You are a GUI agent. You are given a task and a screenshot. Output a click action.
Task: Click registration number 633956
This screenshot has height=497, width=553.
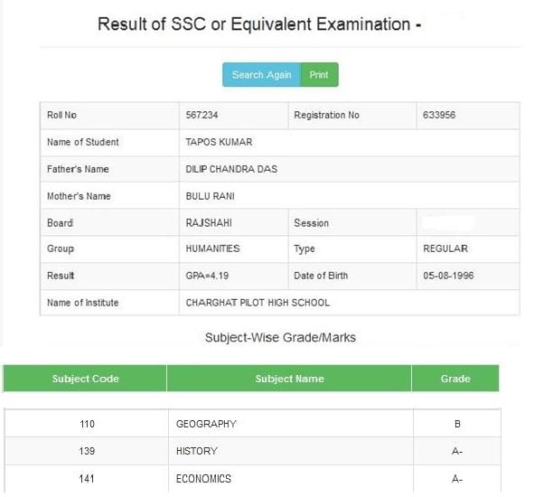pos(445,116)
